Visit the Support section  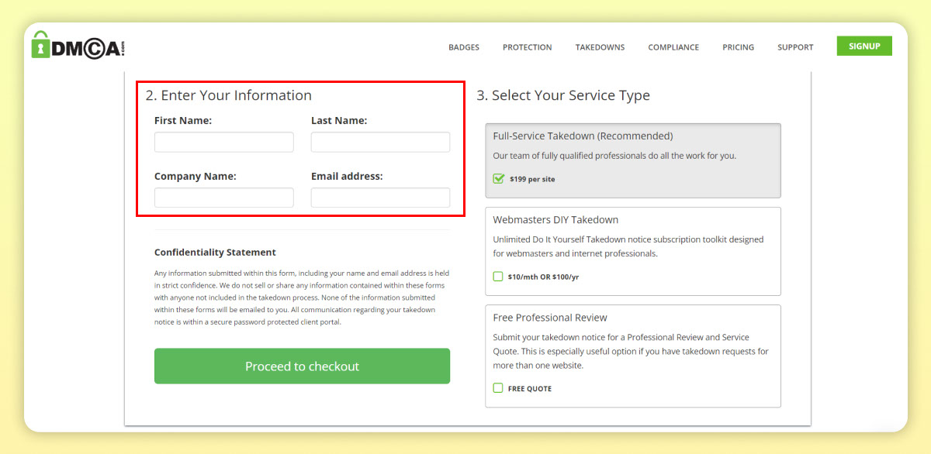(795, 47)
